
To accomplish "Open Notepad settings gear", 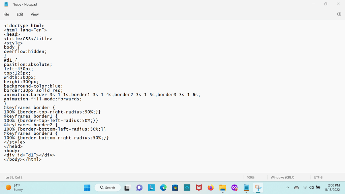I will click(339, 14).
